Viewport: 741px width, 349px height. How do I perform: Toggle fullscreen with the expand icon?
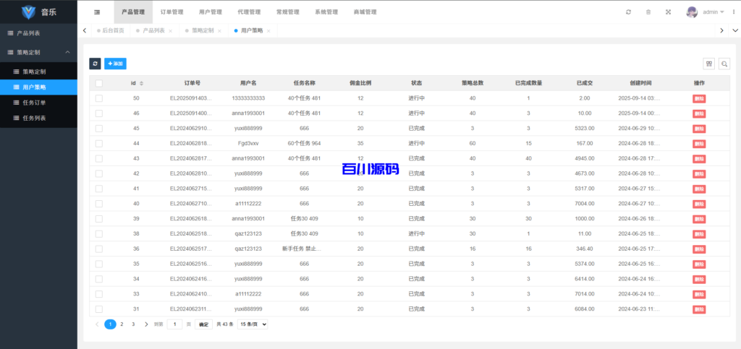(x=668, y=12)
